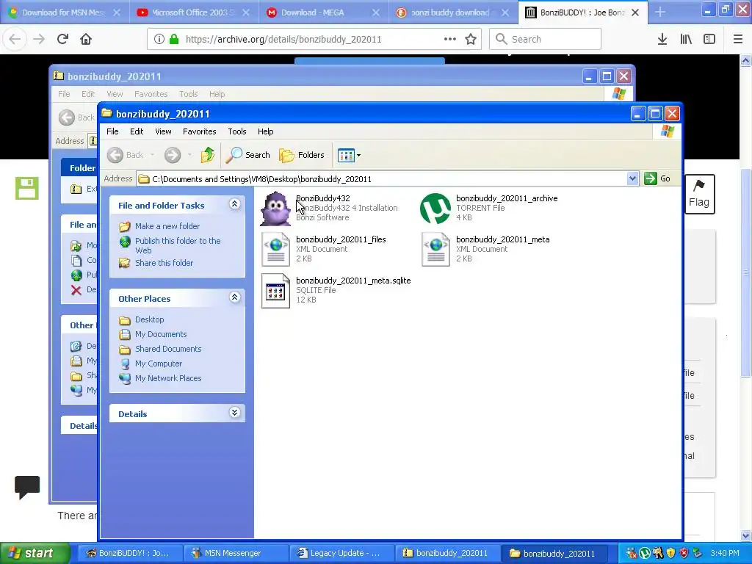The width and height of the screenshot is (752, 564).
Task: Click the Firefox search box
Action: pyautogui.click(x=545, y=39)
